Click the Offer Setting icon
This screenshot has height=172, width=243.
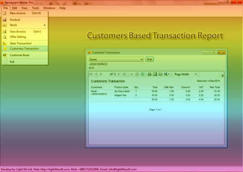click(4, 37)
